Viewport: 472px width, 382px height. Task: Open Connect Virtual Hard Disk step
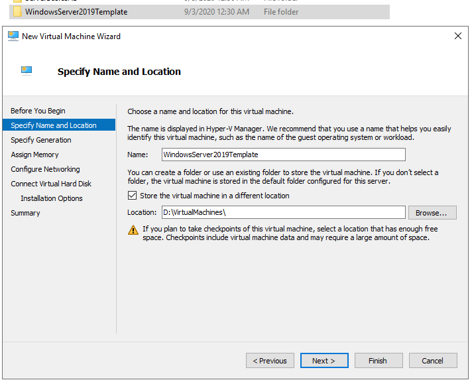click(x=51, y=184)
